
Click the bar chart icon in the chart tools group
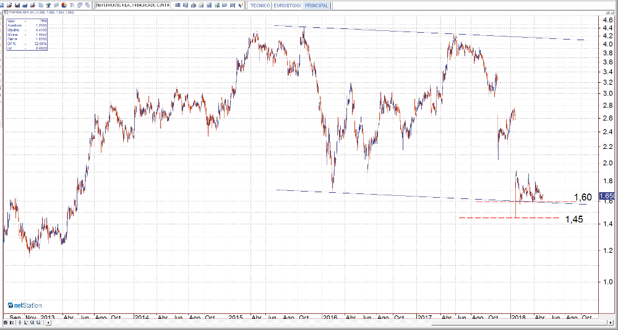click(193, 5)
